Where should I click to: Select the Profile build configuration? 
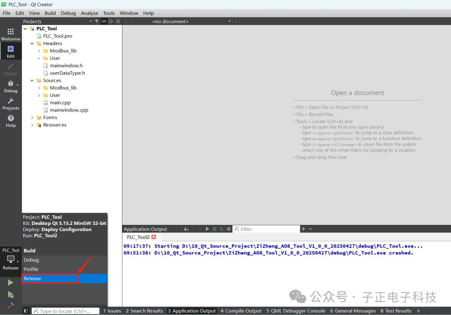64,269
